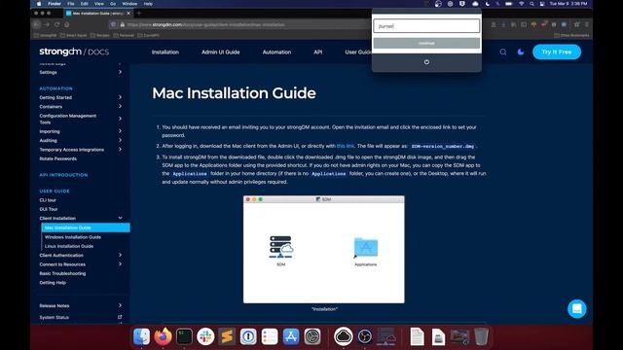Open Firefox from the Dock
The height and width of the screenshot is (350, 623).
point(163,336)
